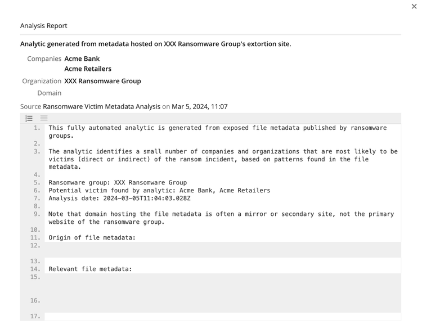Toggle the numbered lines view icon
Viewport: 422px width, 329px height.
(x=29, y=118)
